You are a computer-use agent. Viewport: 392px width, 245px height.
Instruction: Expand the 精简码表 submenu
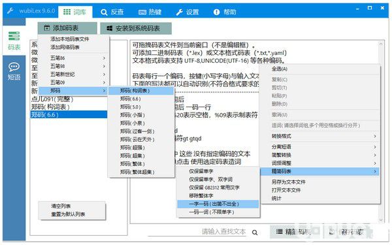click(319, 171)
